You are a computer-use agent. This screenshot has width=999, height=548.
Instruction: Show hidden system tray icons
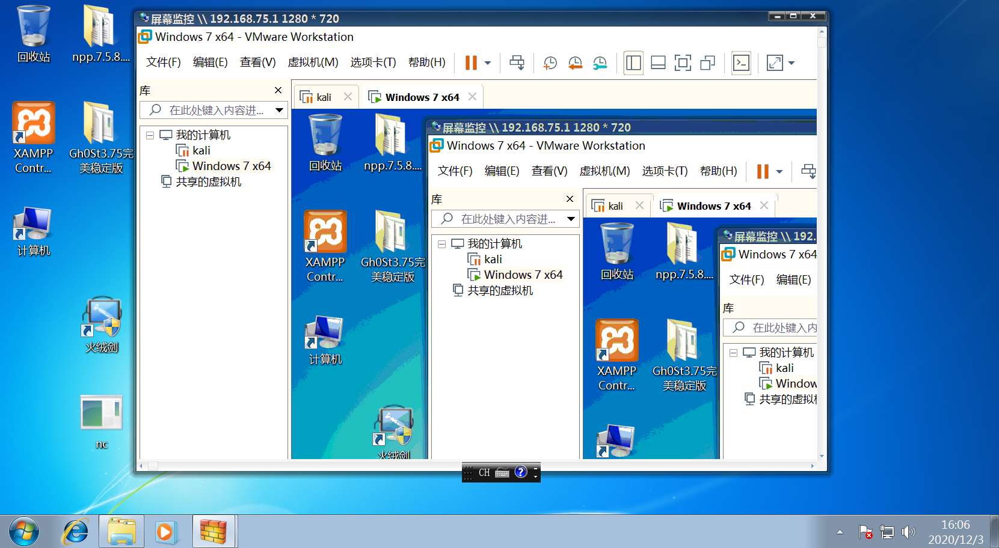(840, 532)
